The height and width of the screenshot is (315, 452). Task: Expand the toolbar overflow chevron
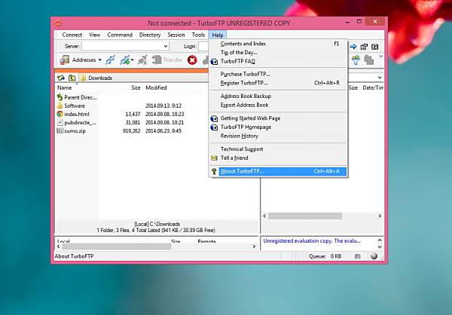coord(380,57)
